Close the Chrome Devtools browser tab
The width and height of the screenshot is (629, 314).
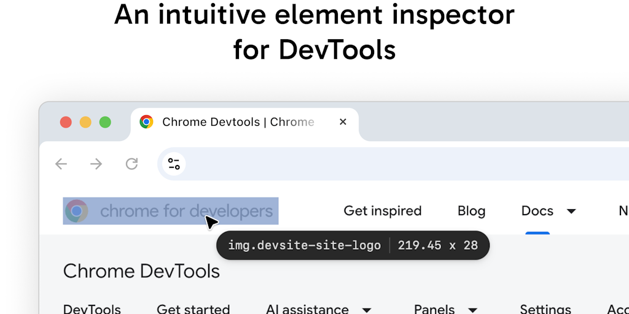343,122
